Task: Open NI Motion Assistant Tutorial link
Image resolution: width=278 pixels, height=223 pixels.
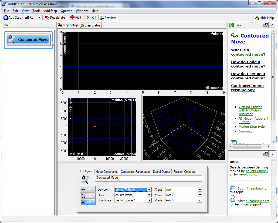Action: point(253,120)
